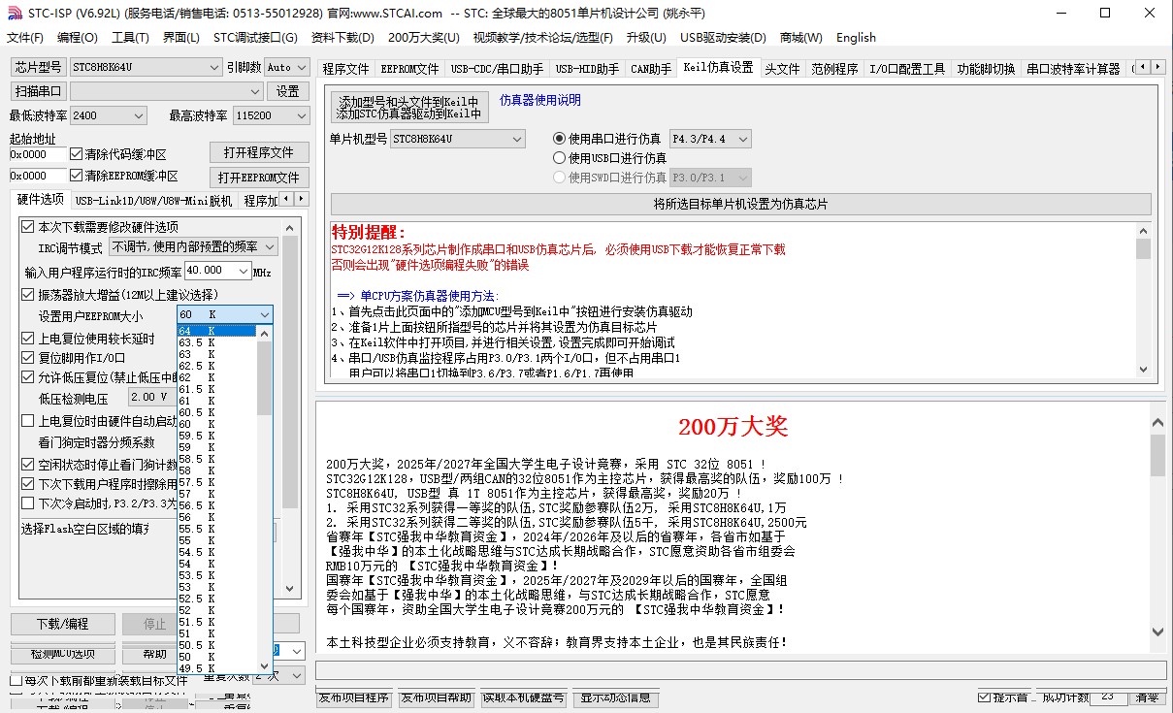
Task: Open the 编程(O) menu
Action: pos(77,38)
